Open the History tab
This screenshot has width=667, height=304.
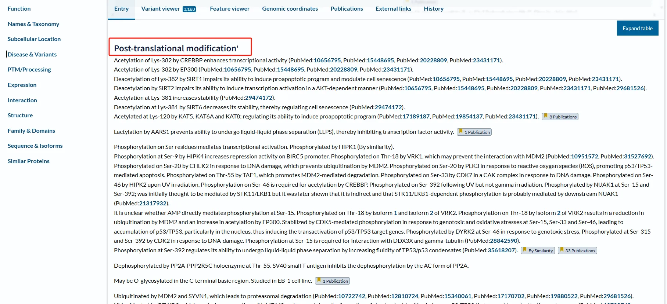click(433, 9)
